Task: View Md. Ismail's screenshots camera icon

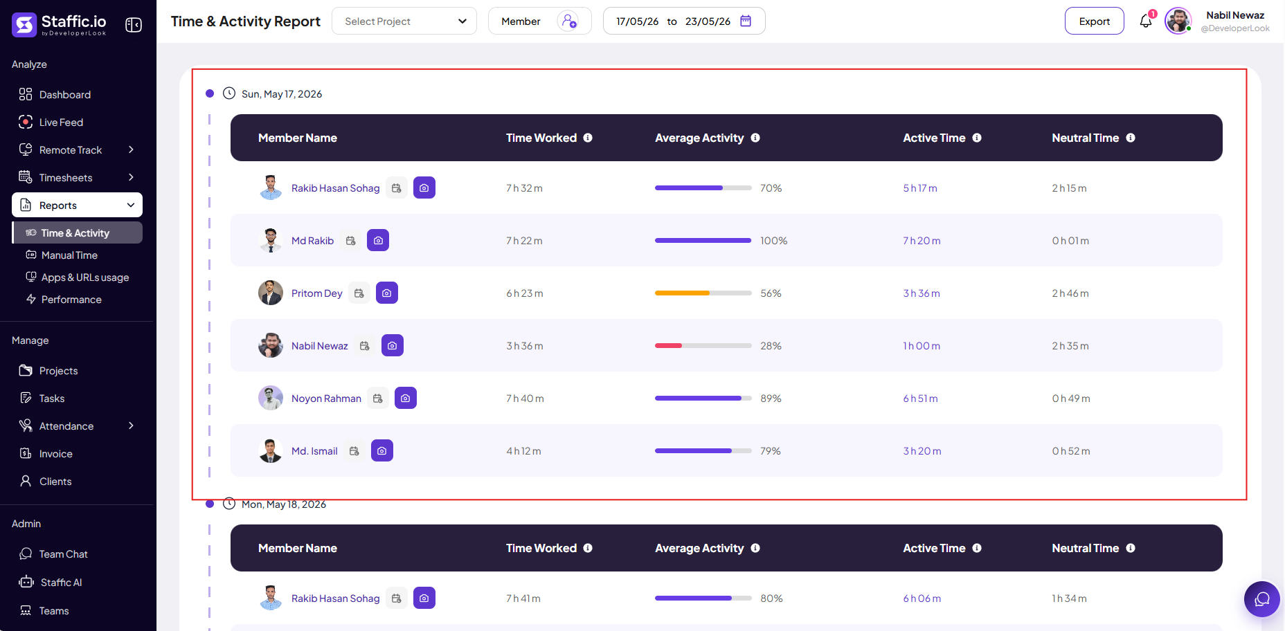Action: pyautogui.click(x=382, y=450)
